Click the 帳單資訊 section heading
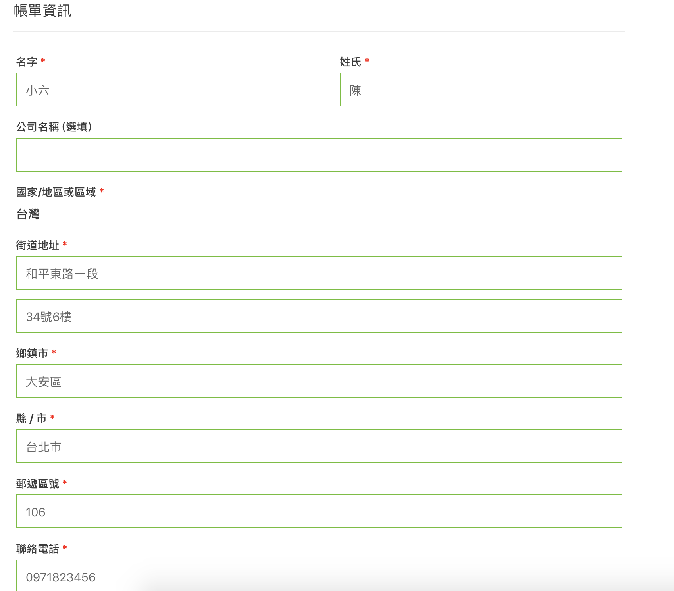 (x=42, y=11)
